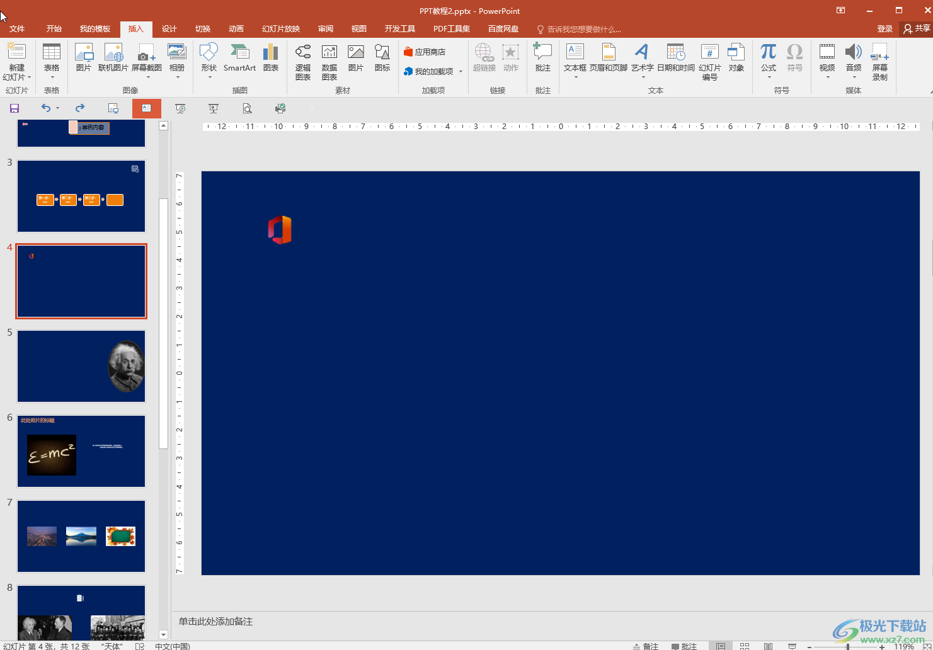This screenshot has width=933, height=650.
Task: Save the presentation from quick access toolbar
Action: click(14, 108)
